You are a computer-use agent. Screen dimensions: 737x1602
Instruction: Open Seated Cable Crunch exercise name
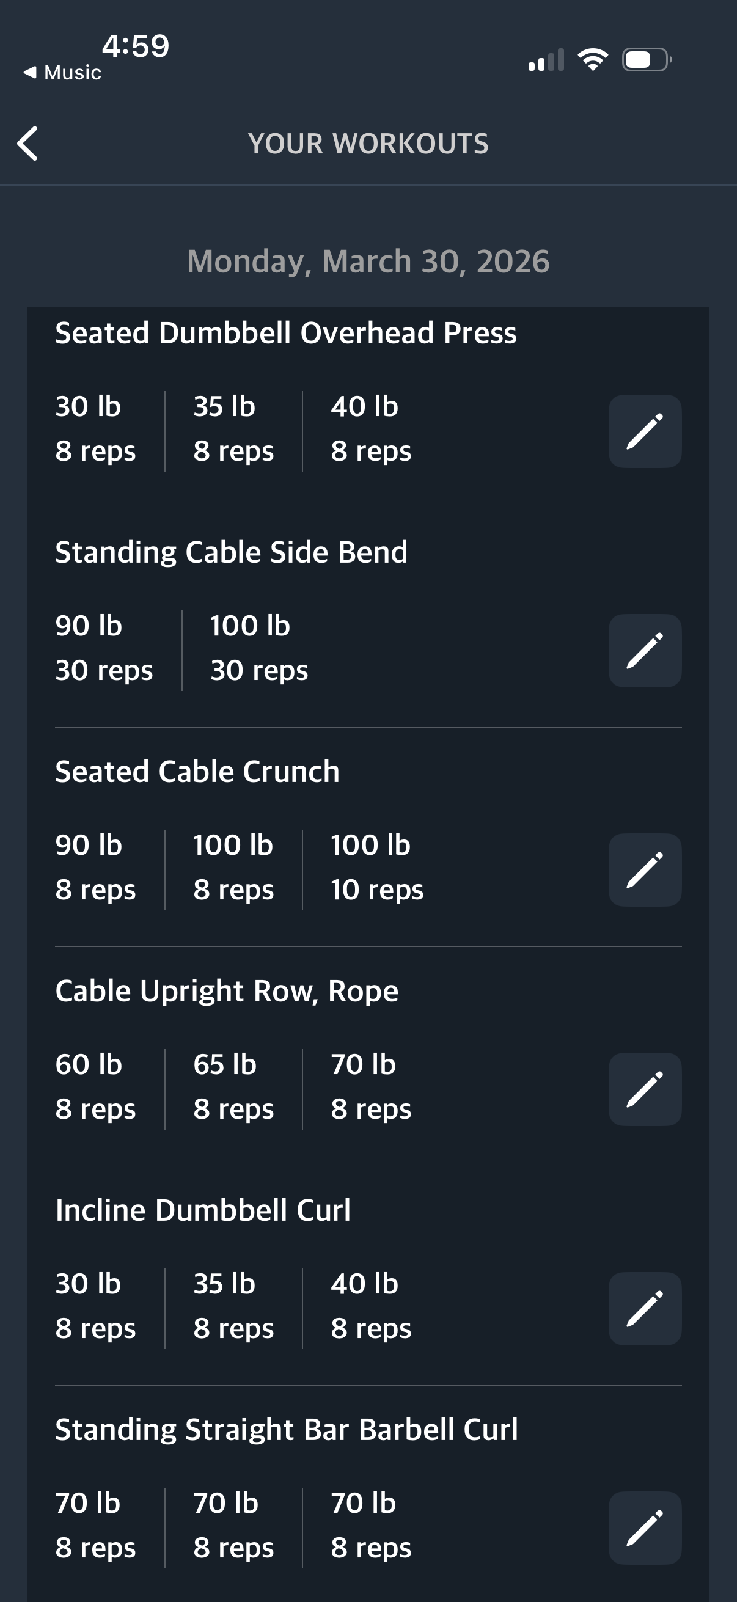coord(197,772)
